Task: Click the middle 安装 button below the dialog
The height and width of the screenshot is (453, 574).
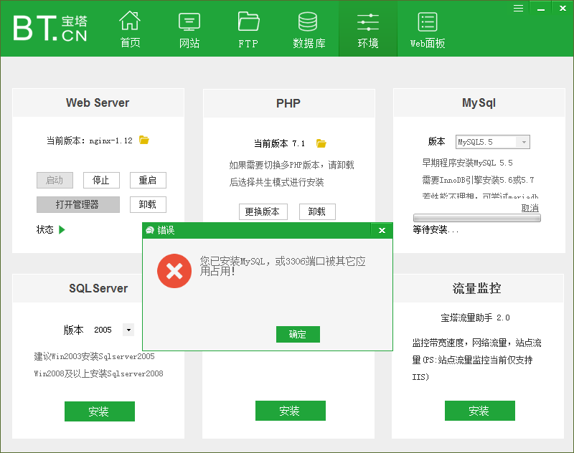Action: (x=291, y=411)
